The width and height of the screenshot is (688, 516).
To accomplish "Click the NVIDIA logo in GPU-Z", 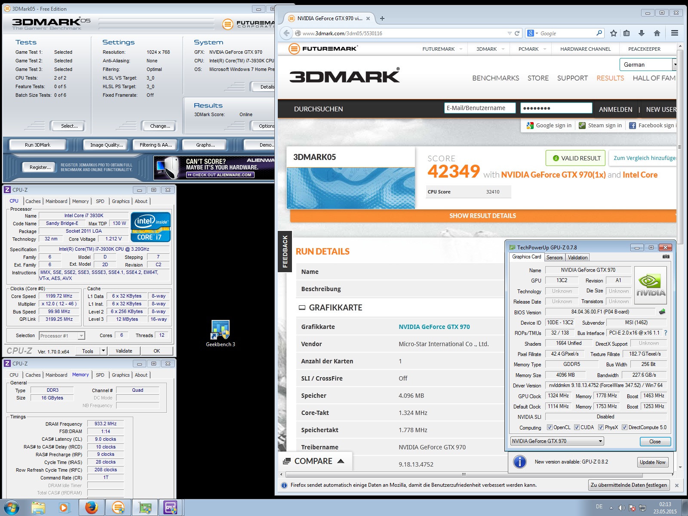I will tap(650, 286).
